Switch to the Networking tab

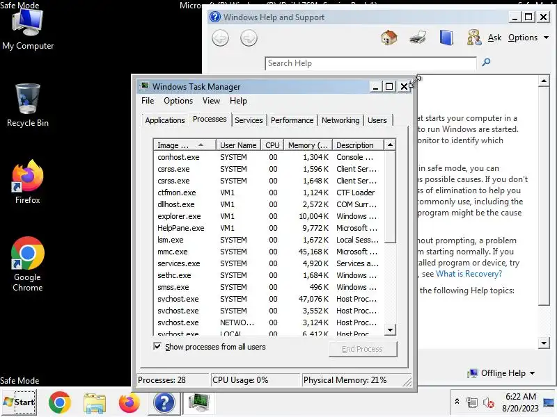340,120
